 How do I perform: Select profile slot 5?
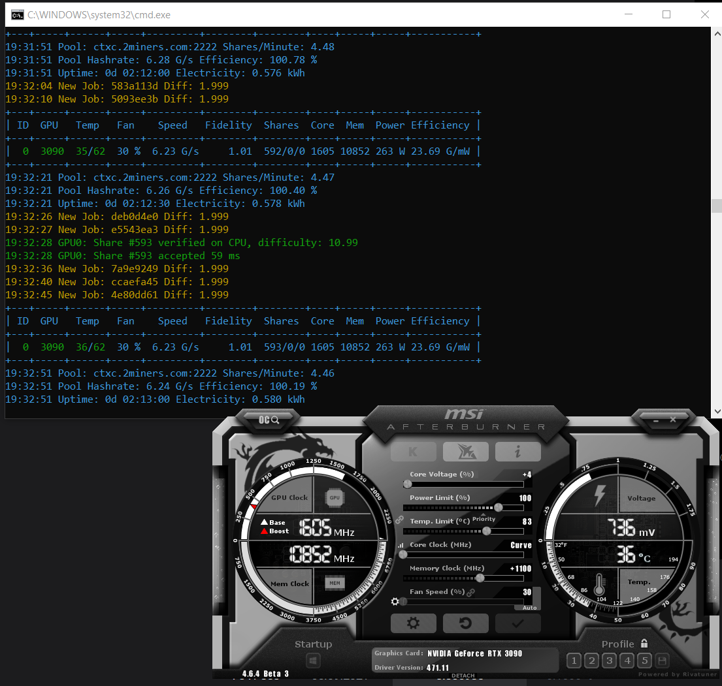click(645, 661)
